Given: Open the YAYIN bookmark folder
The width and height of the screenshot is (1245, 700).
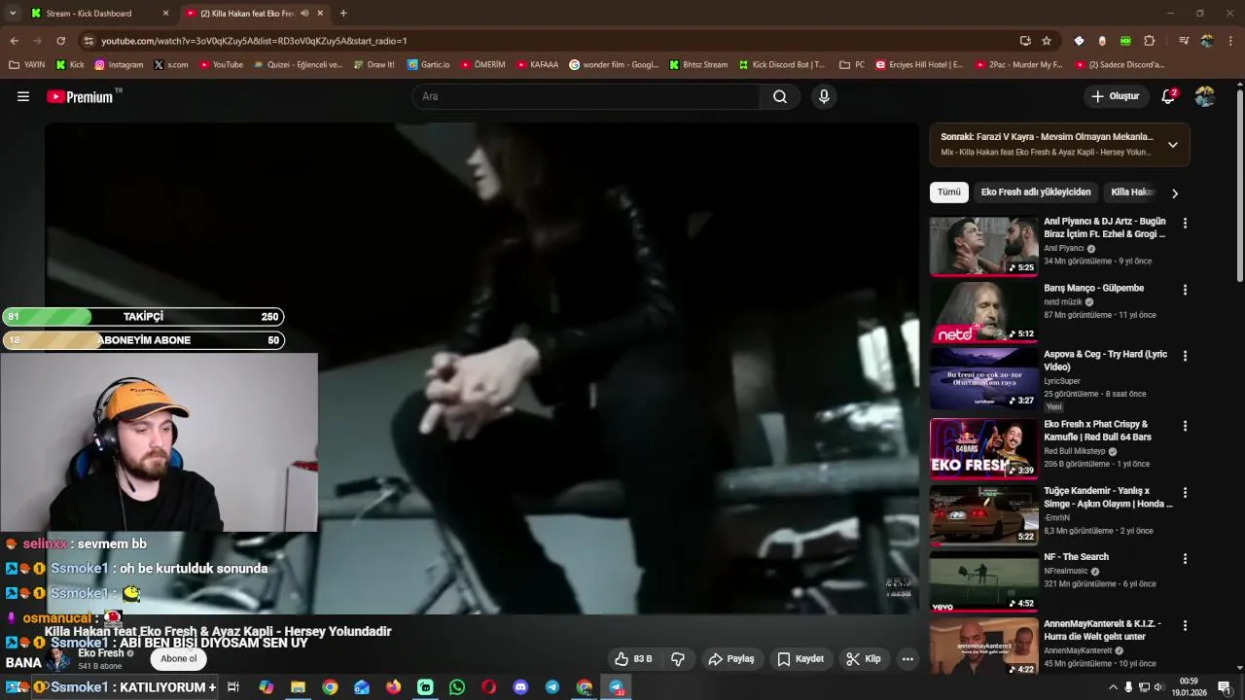Looking at the screenshot, I should point(27,65).
